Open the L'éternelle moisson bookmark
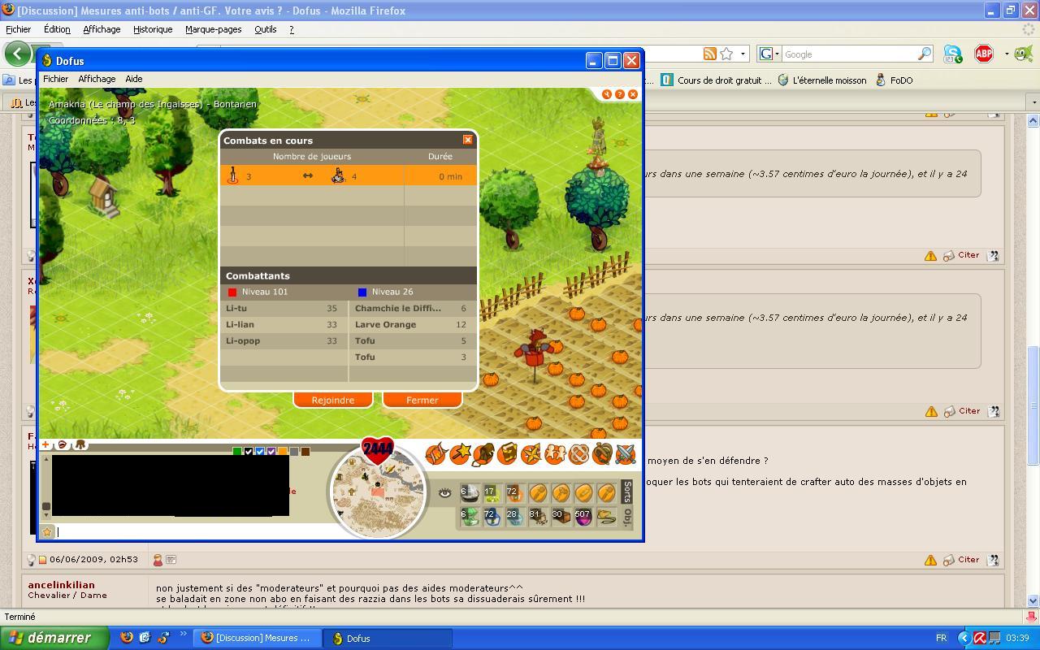This screenshot has height=650, width=1040. coord(822,80)
